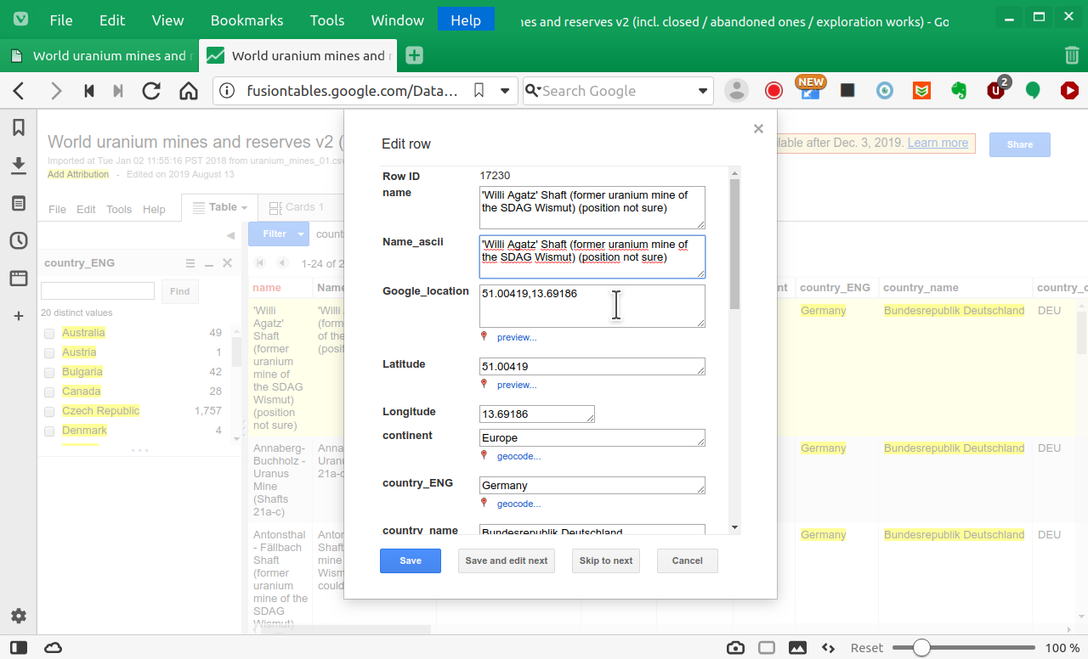This screenshot has width=1088, height=659.
Task: Click the fast forward button
Action: 118,91
